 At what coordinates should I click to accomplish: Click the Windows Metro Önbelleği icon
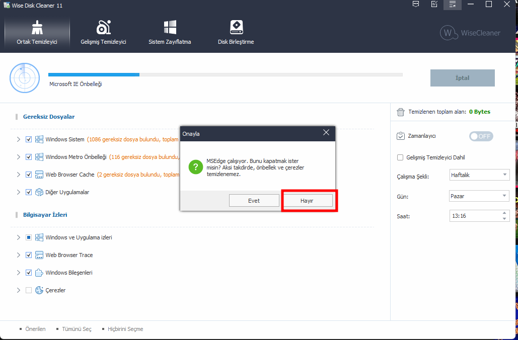(x=39, y=157)
